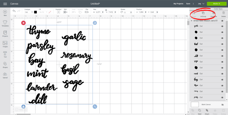Viewport: 228px width, 115px height.
Task: Create a New project from sidebar
Action: point(5,13)
